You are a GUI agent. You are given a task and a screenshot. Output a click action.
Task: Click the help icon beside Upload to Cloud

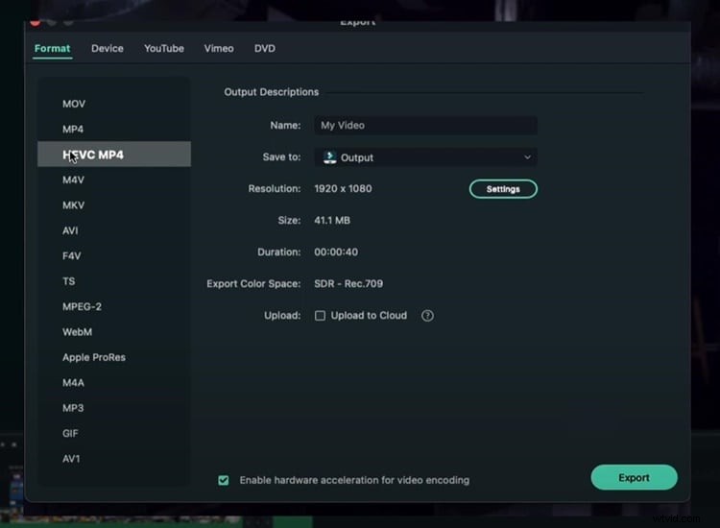428,316
